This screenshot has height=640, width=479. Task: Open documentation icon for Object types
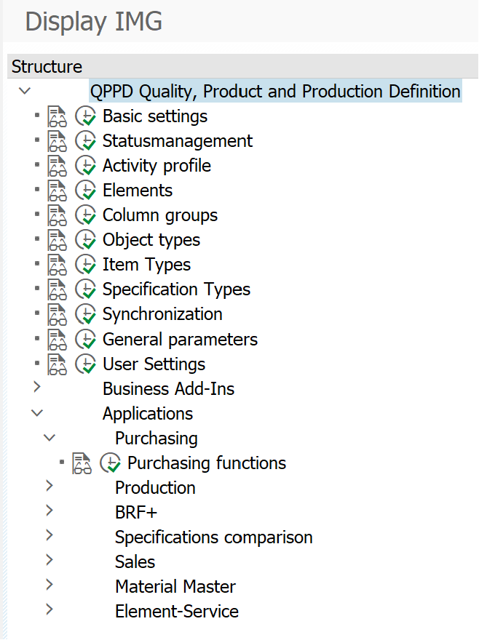(57, 240)
